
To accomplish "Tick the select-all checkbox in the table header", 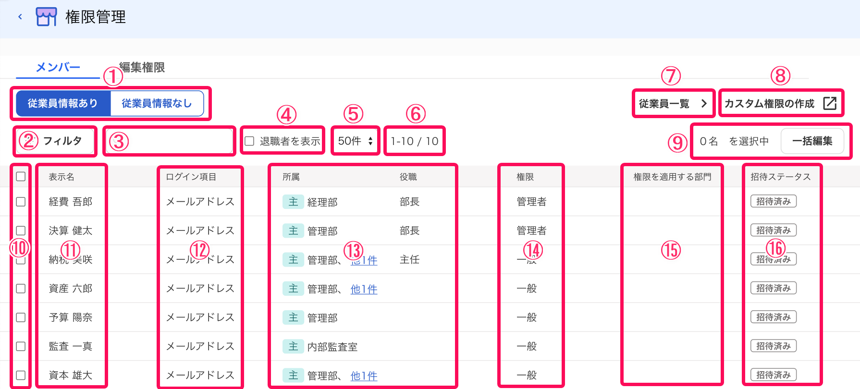I will point(21,176).
